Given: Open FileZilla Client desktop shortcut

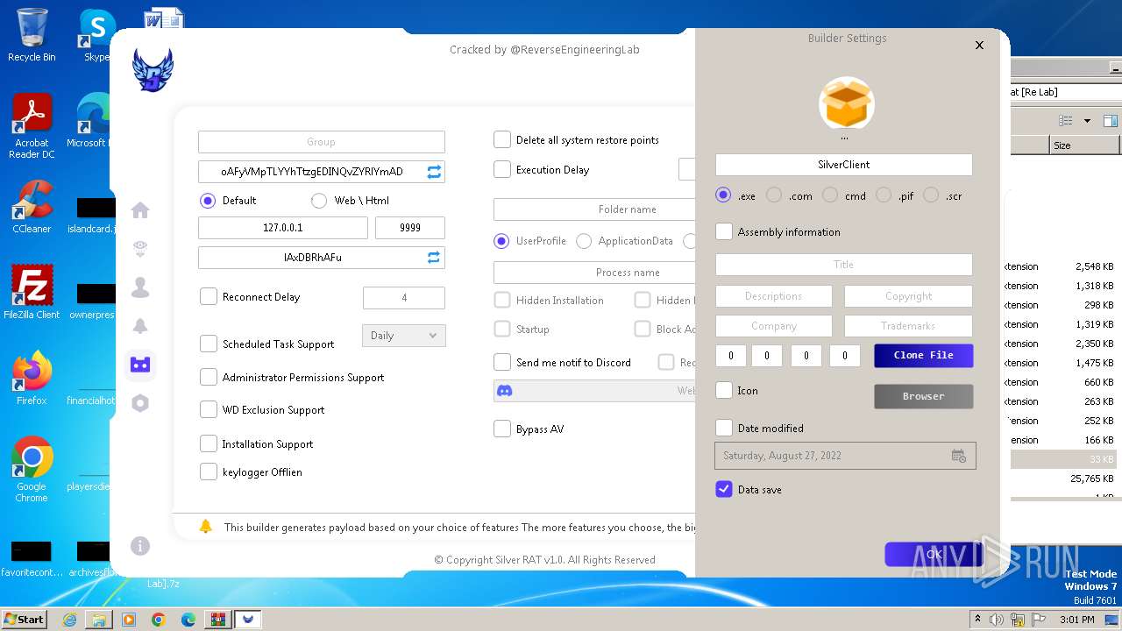Looking at the screenshot, I should (x=32, y=292).
